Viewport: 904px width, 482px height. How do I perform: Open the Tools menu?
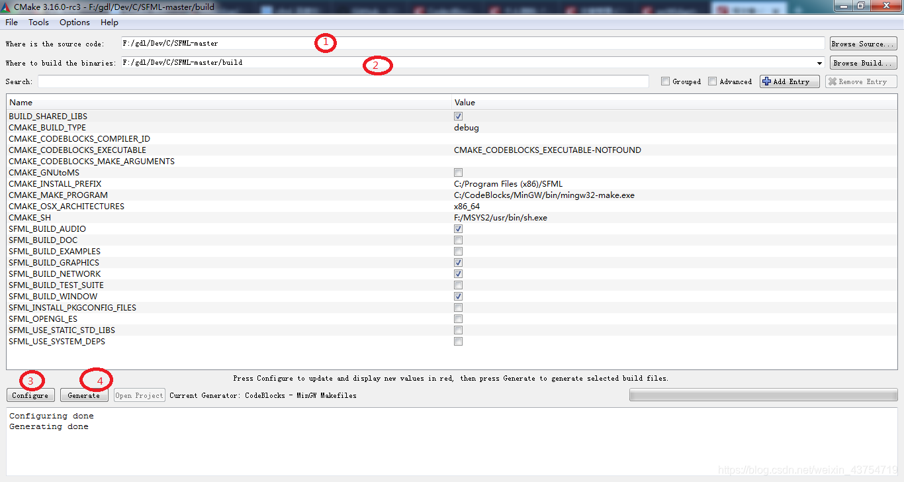(38, 23)
